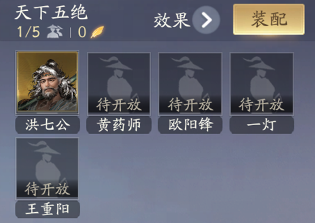Click the feather count number 0
Viewport: 315px width, 223px height.
coord(82,32)
